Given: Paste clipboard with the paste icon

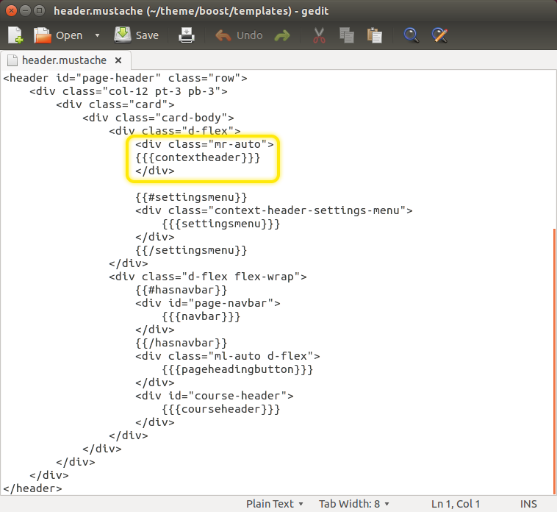Looking at the screenshot, I should tap(375, 35).
